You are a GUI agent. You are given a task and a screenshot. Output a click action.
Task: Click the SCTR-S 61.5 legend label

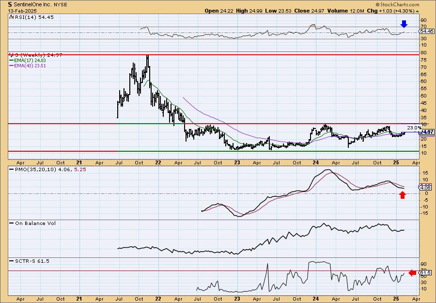click(32, 261)
